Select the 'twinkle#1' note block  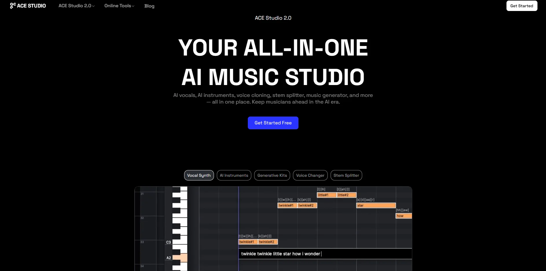click(x=287, y=205)
